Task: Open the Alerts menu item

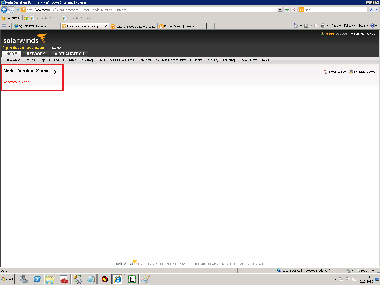Action: [x=73, y=60]
